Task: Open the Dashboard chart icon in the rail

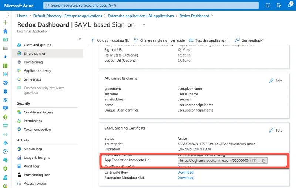Action: click(x=6, y=40)
